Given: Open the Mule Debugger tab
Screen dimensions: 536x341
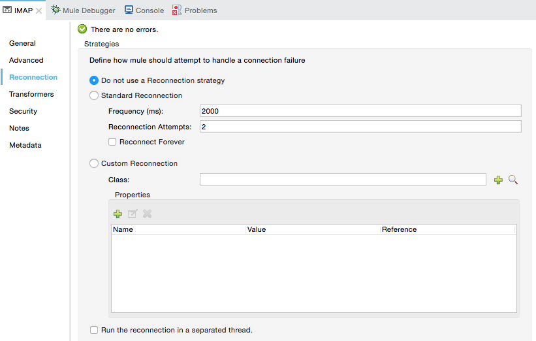Looking at the screenshot, I should [83, 10].
